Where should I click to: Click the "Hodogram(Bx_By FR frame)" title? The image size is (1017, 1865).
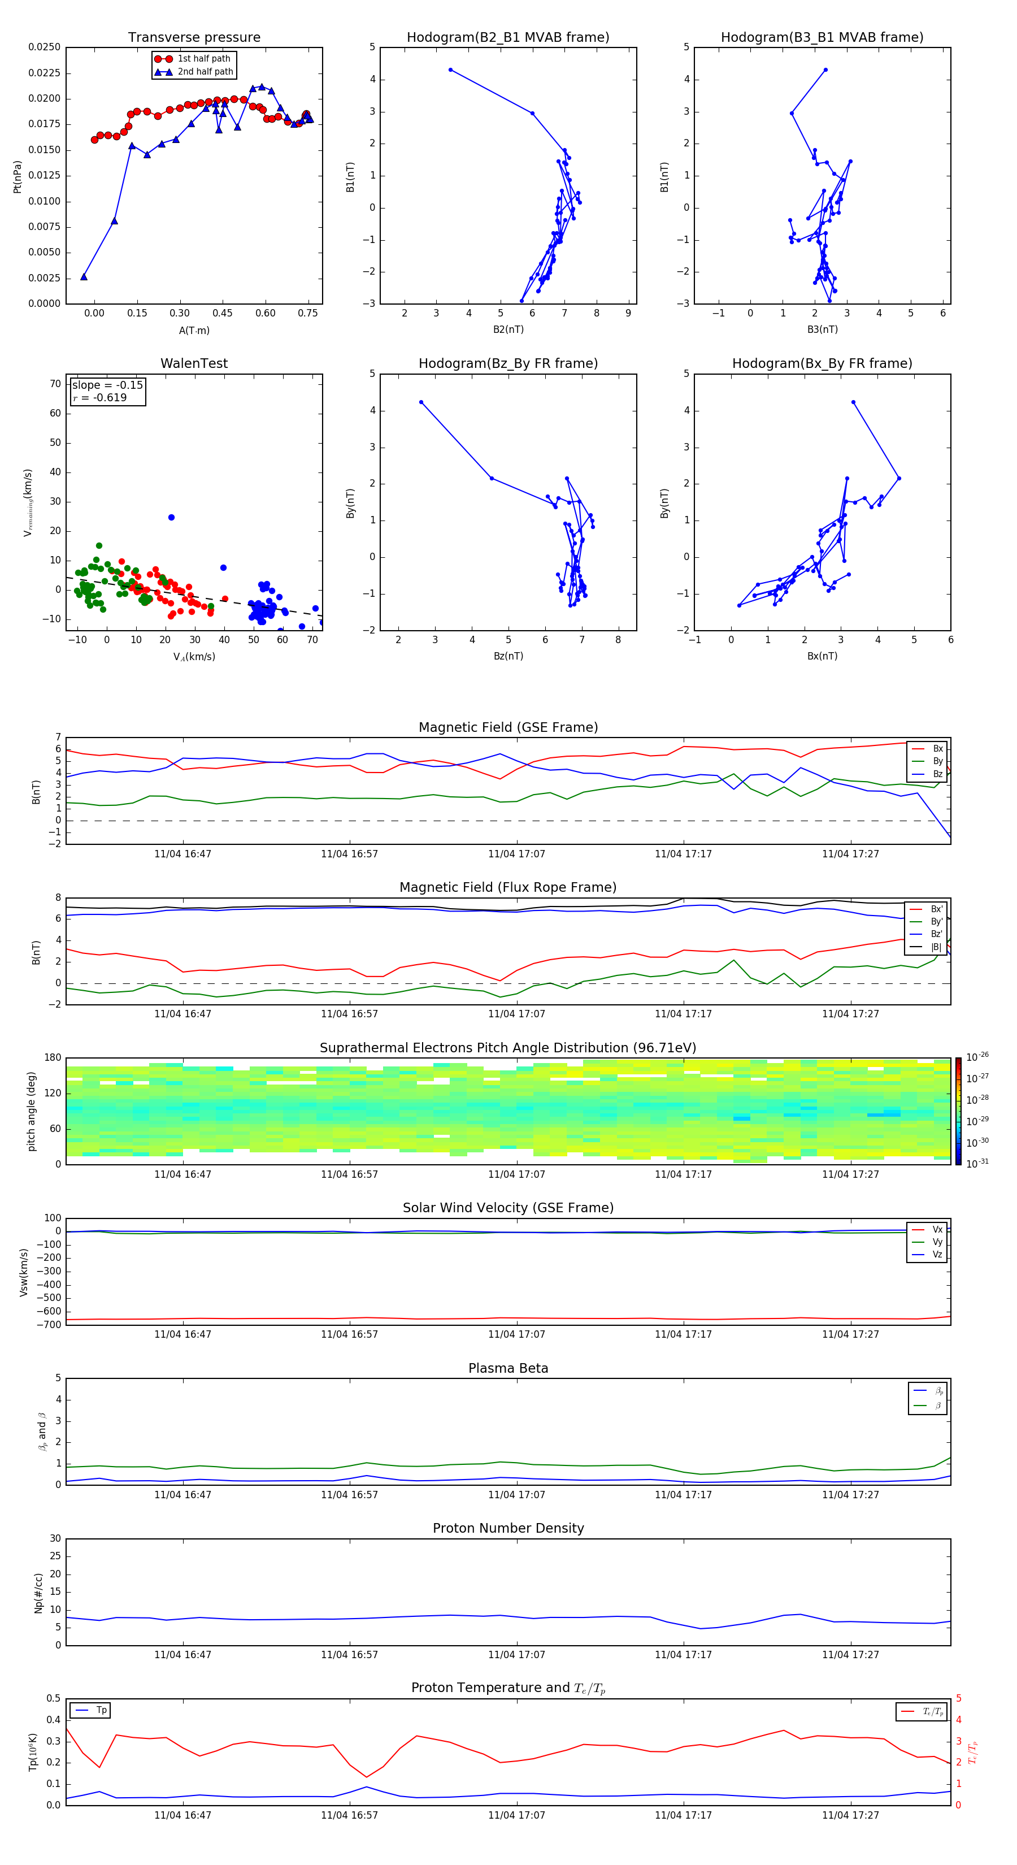tap(822, 363)
